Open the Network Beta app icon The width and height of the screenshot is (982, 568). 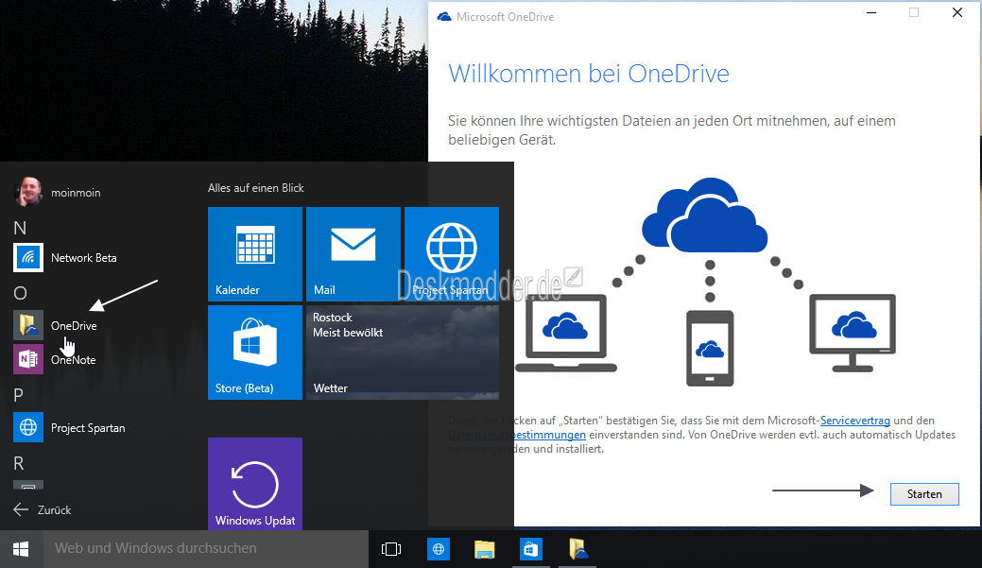tap(28, 257)
